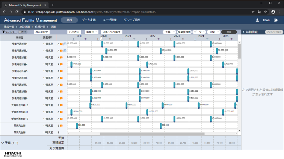This screenshot has width=284, height=159.
Task: Click the user profile icon in header
Action: coord(257,20)
